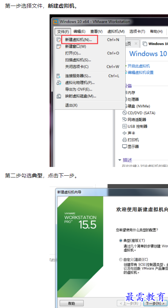The width and height of the screenshot is (168, 308).
Task: Select the 硬盘 (NVMe) device row
Action: pyautogui.click(x=137, y=106)
